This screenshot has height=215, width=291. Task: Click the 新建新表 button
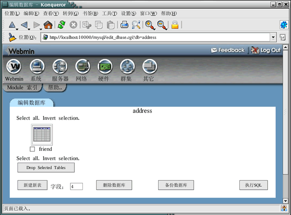[x=32, y=185]
